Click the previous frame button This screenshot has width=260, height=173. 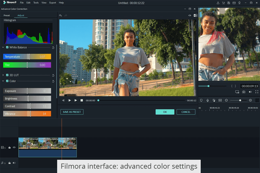tap(63, 100)
